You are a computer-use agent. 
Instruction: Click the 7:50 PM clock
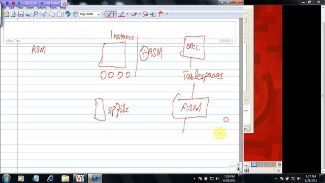click(229, 178)
